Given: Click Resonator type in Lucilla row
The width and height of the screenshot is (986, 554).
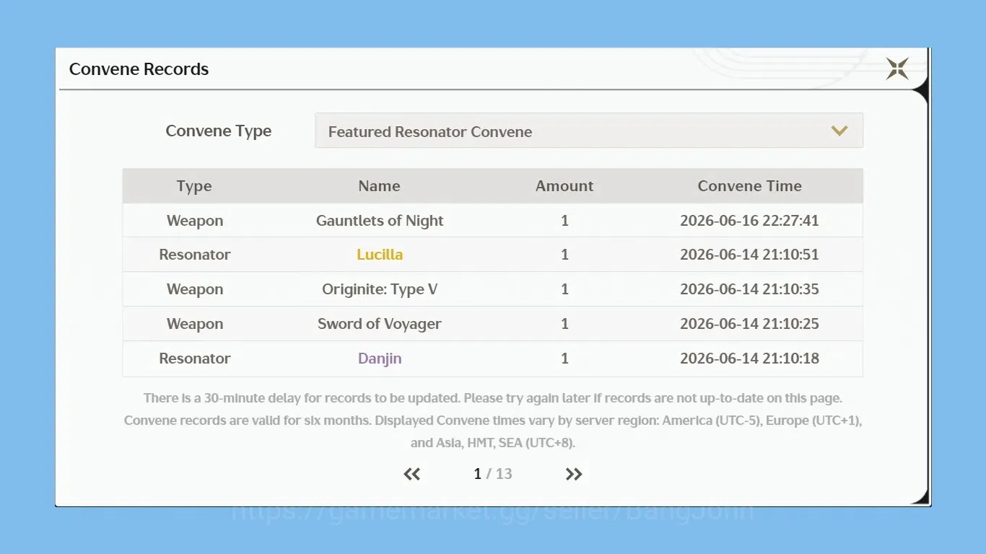Looking at the screenshot, I should click(195, 255).
